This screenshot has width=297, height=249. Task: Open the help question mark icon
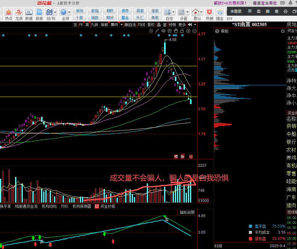tap(217, 31)
